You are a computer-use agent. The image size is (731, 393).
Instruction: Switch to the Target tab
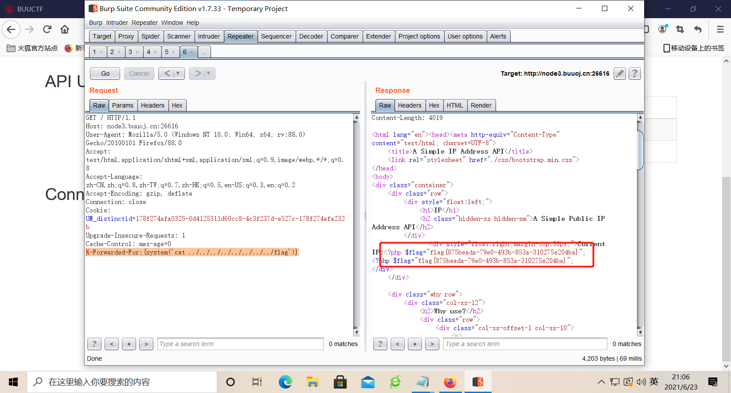click(102, 36)
